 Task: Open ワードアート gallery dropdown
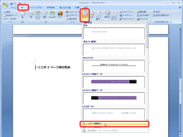tap(126, 16)
